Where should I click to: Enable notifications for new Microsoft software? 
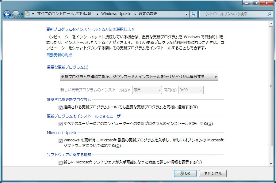60,162
